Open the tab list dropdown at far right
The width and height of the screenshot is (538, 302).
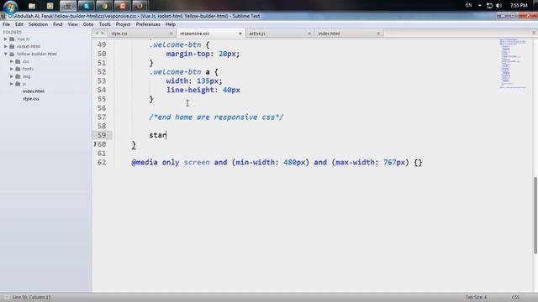[x=534, y=33]
